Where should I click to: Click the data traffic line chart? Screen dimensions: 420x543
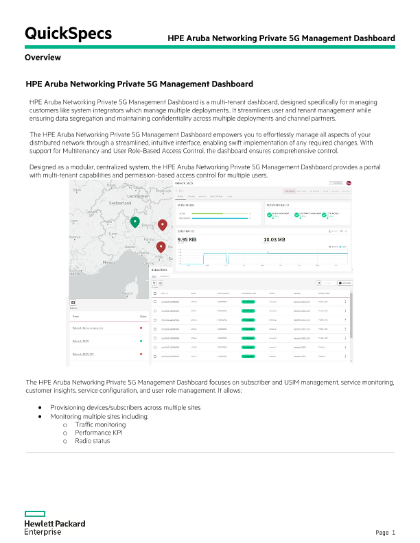pos(264,257)
